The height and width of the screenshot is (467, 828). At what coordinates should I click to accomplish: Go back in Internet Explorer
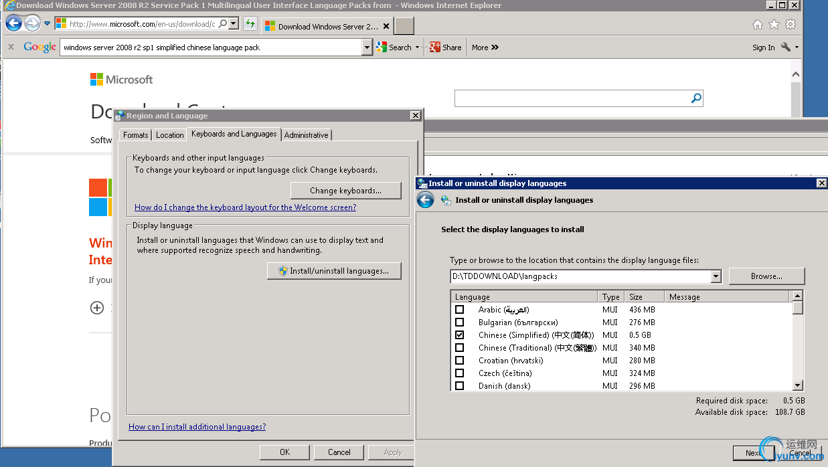pos(13,23)
